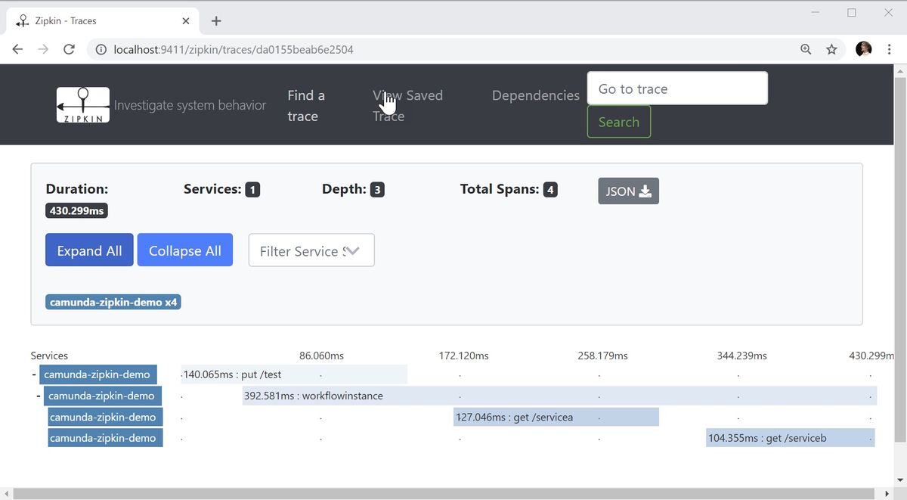Open Find a trace page
Image resolution: width=907 pixels, height=500 pixels.
pyautogui.click(x=306, y=105)
